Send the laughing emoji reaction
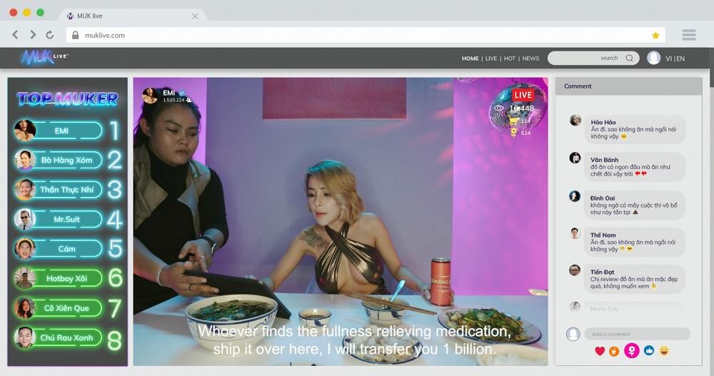 [x=664, y=350]
